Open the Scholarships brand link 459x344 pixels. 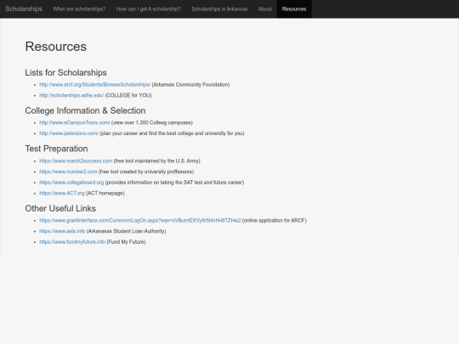click(24, 9)
